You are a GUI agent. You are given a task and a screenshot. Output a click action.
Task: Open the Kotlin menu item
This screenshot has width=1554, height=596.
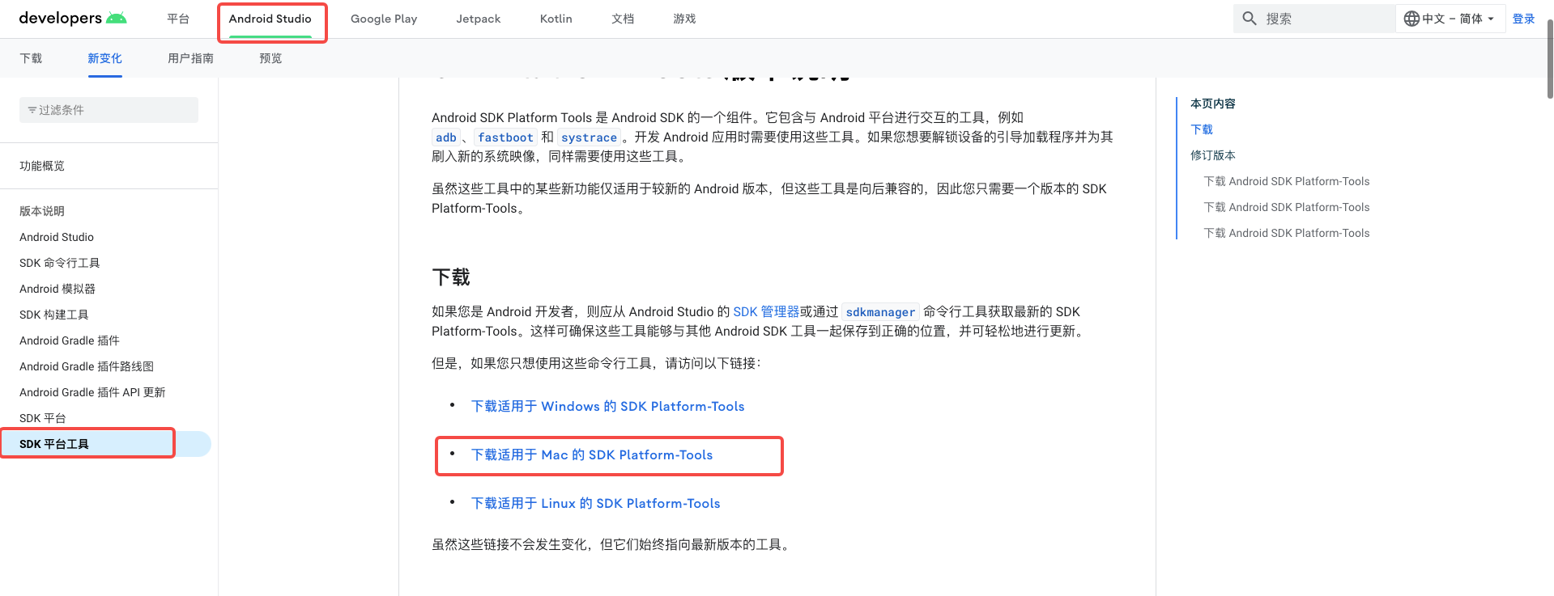[x=556, y=19]
